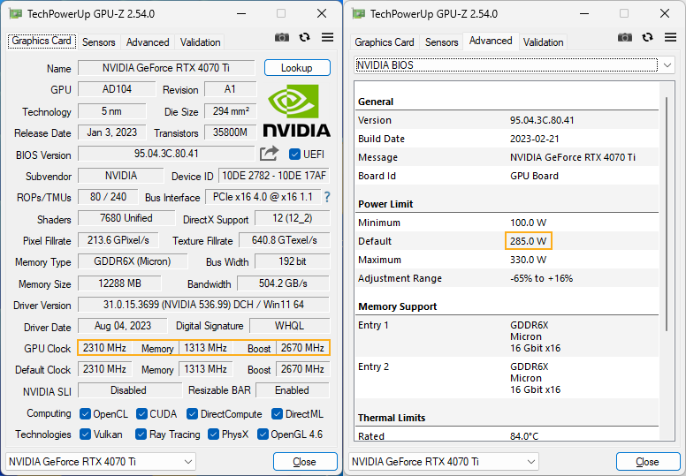Click the BIOS export share arrow icon
This screenshot has width=686, height=476.
point(269,154)
